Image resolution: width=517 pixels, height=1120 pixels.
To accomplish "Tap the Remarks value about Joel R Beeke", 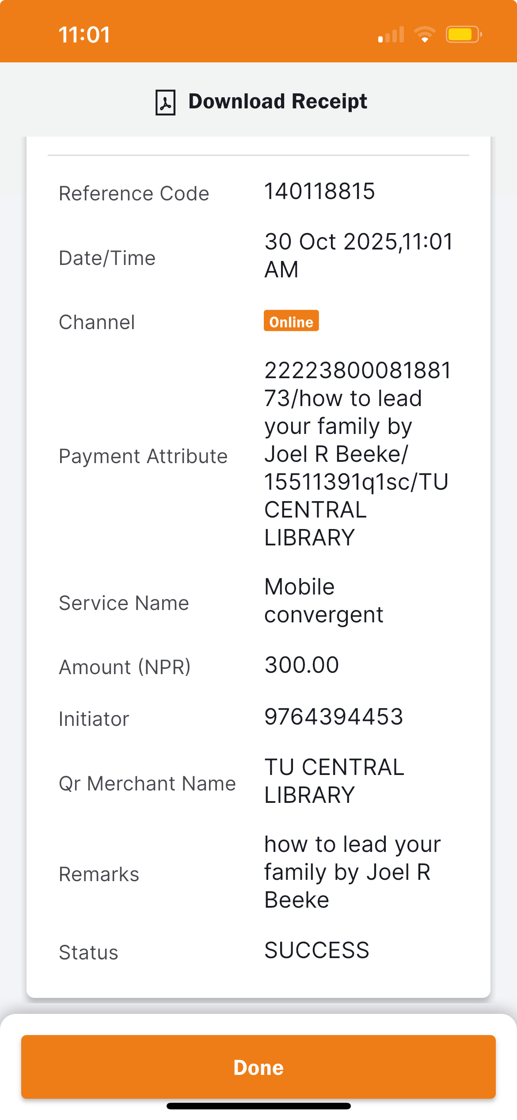I will point(352,872).
